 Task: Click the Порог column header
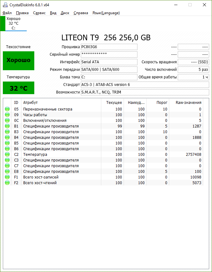pyautogui.click(x=158, y=103)
